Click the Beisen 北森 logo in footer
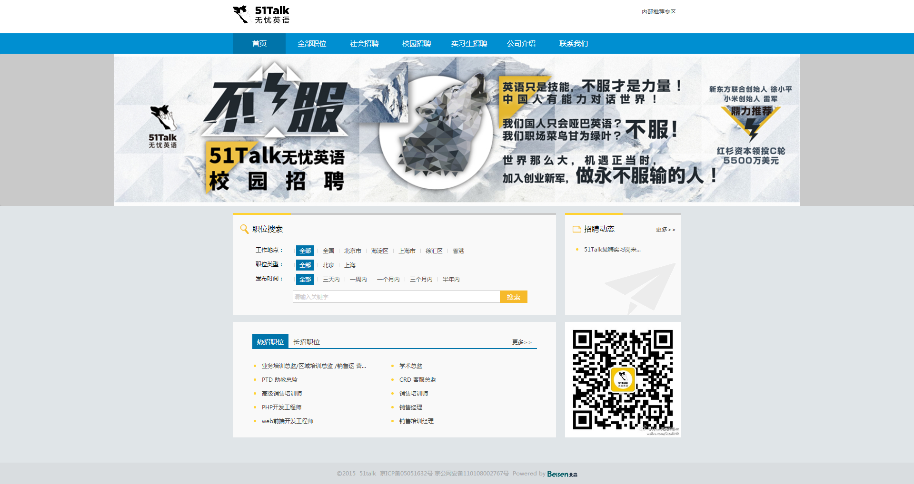The image size is (914, 484). (x=562, y=474)
